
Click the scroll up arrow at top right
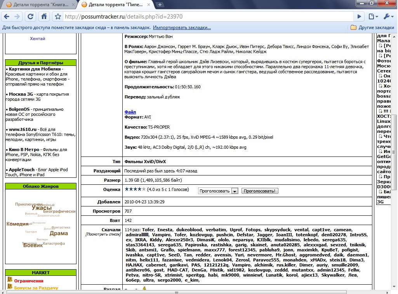click(x=394, y=36)
